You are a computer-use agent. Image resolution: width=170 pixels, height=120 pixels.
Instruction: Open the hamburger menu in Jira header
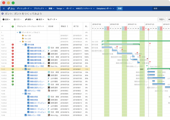[x=4, y=9]
